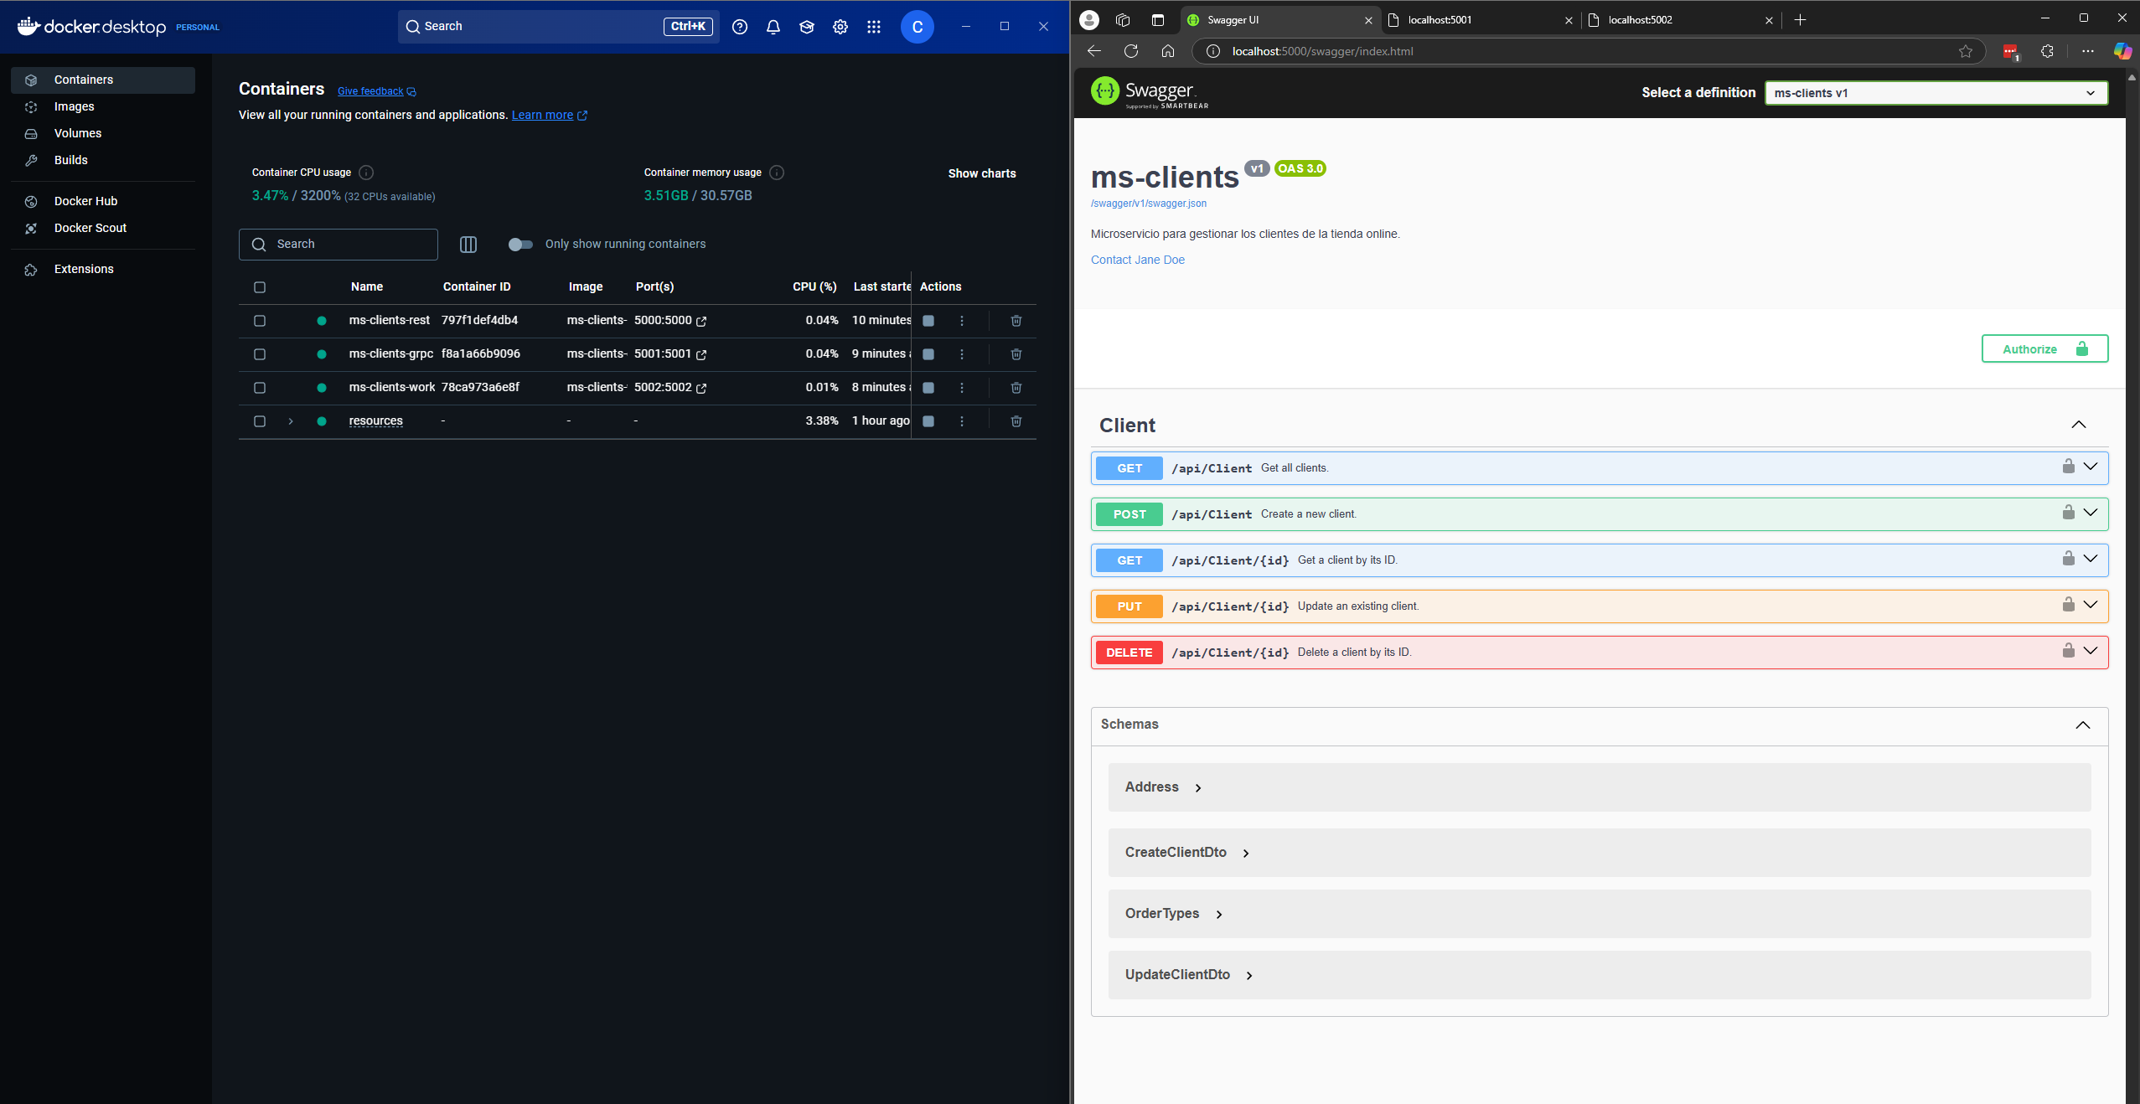Collapse the Client section
The height and width of the screenshot is (1104, 2140).
click(x=2078, y=425)
